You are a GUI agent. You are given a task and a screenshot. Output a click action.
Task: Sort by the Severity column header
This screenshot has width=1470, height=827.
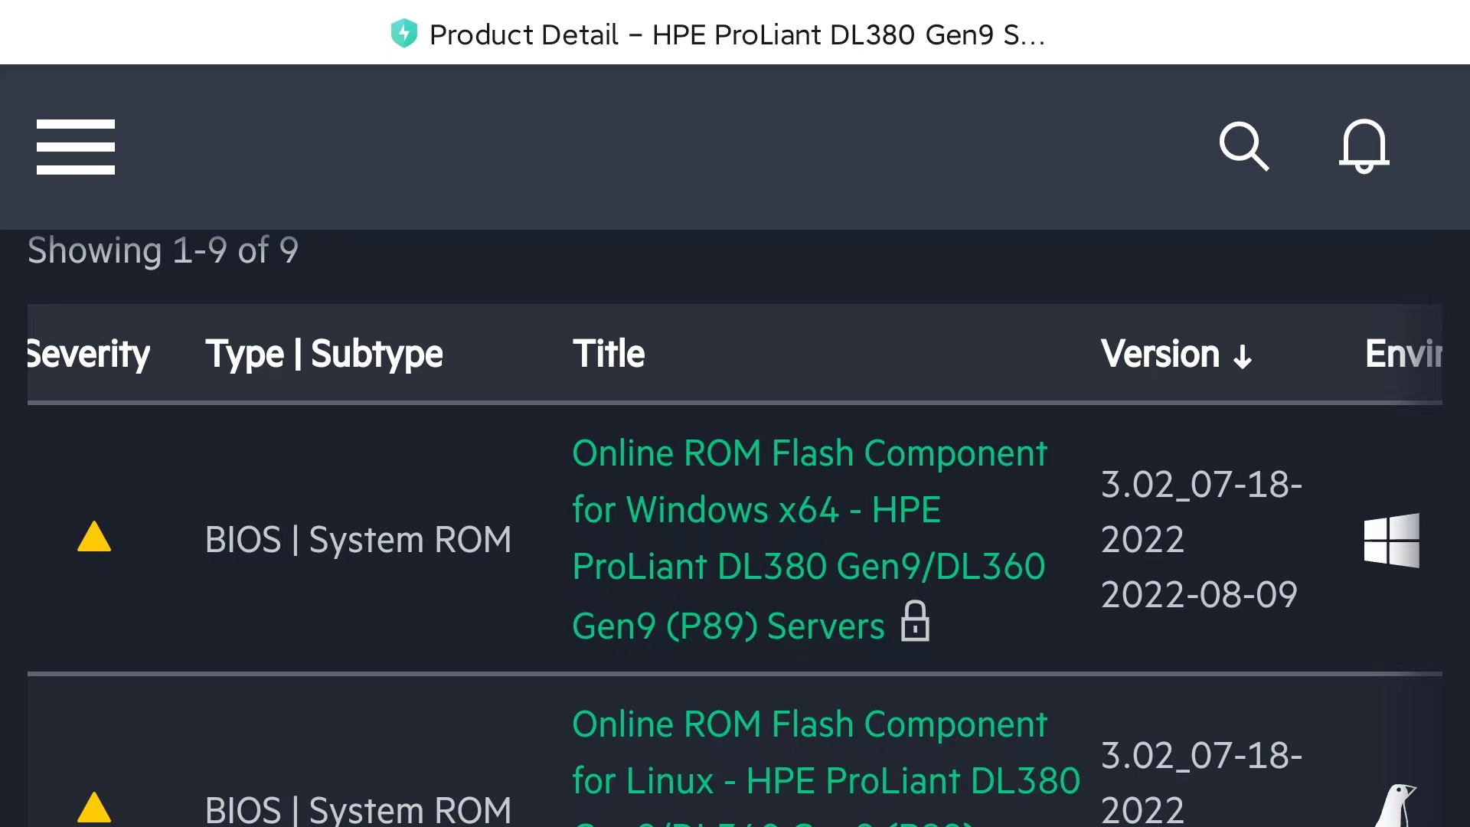[89, 354]
